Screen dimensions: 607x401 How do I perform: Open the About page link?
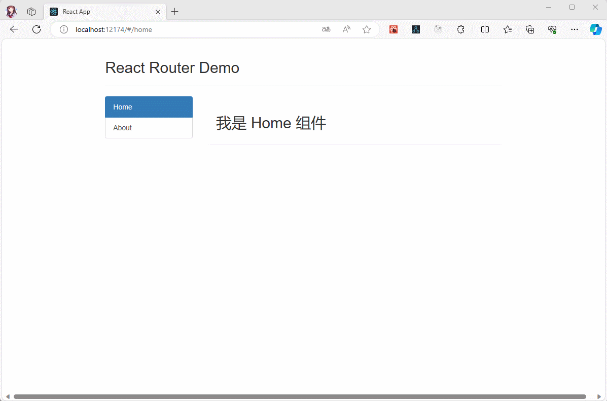click(148, 128)
